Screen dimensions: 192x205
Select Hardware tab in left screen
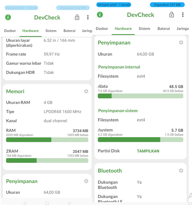(x=31, y=31)
